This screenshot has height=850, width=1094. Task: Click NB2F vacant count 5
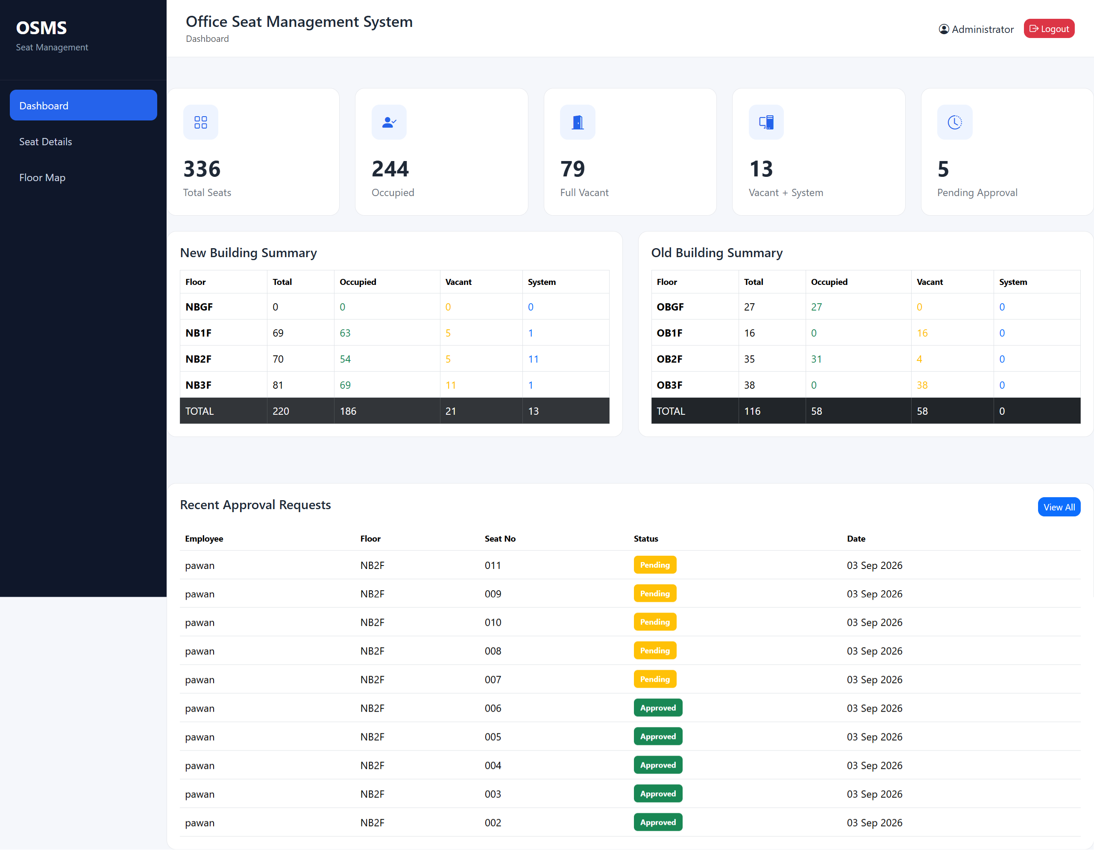tap(448, 359)
